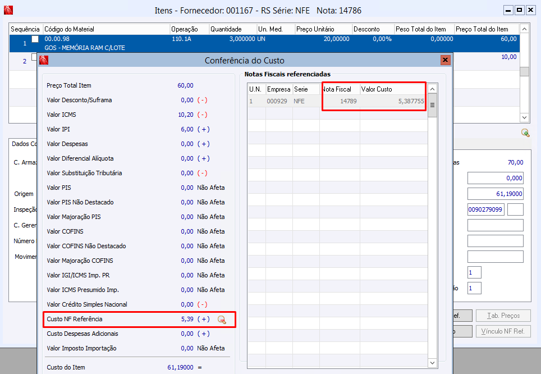Click the Empresa column header

[x=279, y=89]
